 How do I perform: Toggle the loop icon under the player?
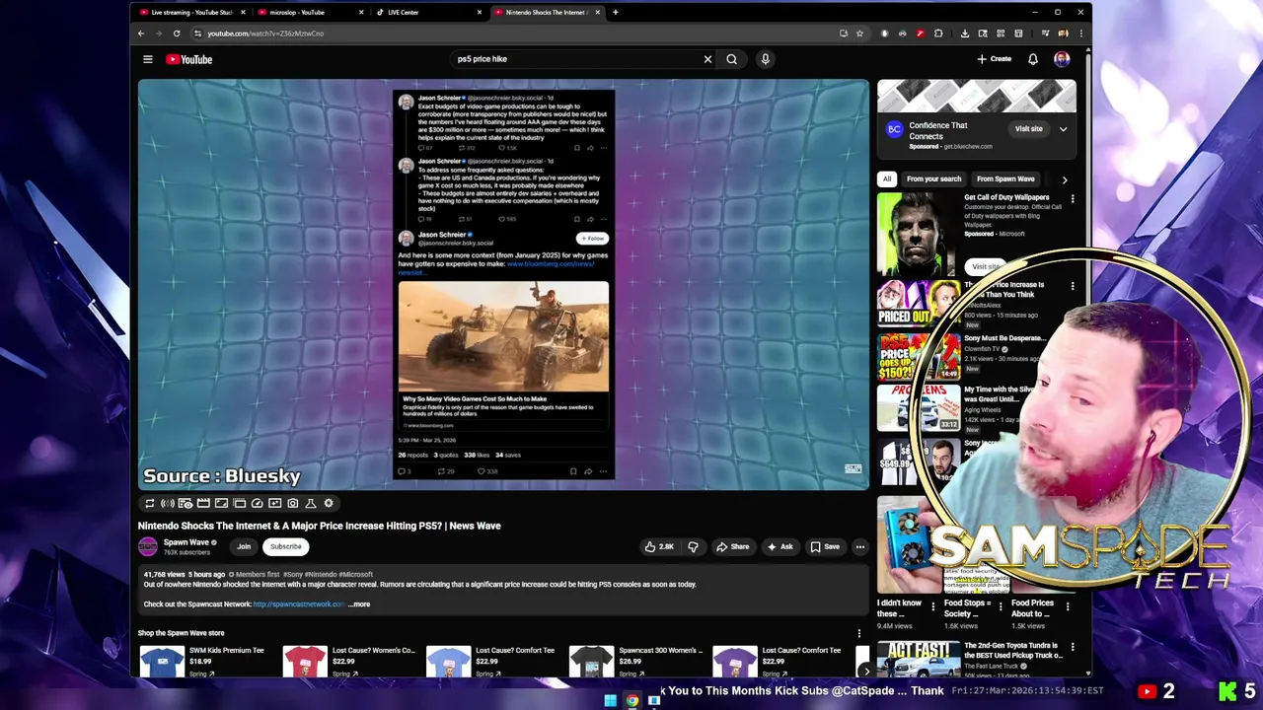click(x=150, y=503)
